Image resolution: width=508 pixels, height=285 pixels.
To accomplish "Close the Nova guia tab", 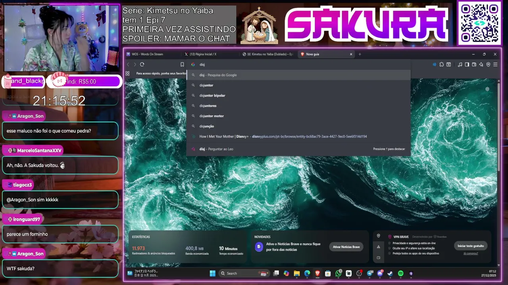I will pos(351,54).
